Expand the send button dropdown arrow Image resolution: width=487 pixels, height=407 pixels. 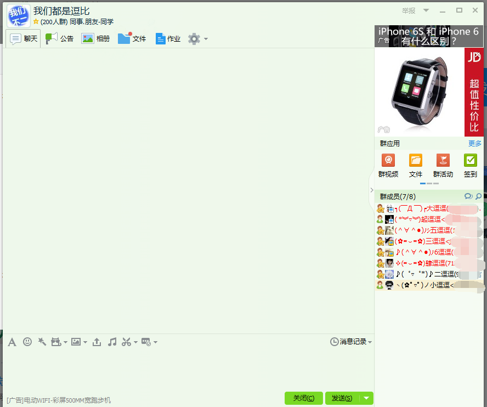pos(366,398)
